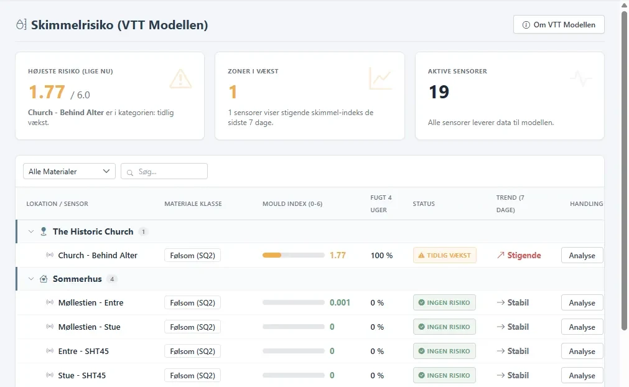Click the Lokation / Sensor column header
This screenshot has height=387, width=629.
coord(57,203)
